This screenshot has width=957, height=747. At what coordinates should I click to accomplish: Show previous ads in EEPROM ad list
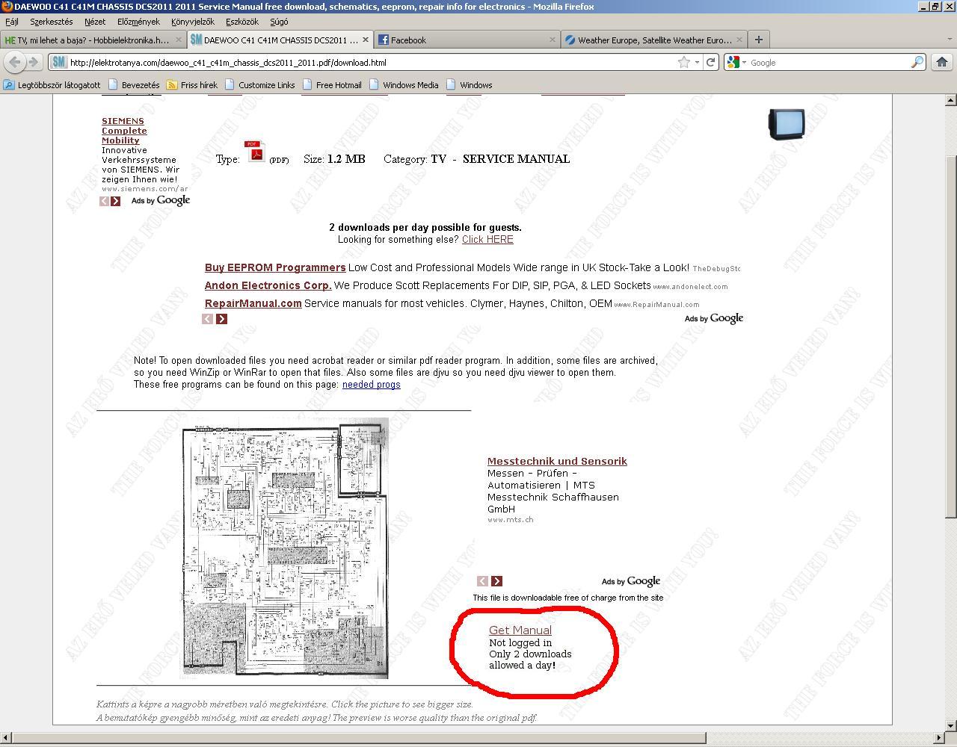click(208, 319)
